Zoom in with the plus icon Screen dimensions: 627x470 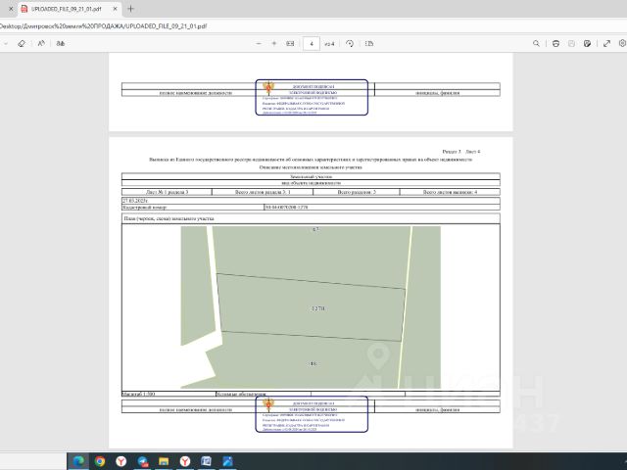point(274,43)
